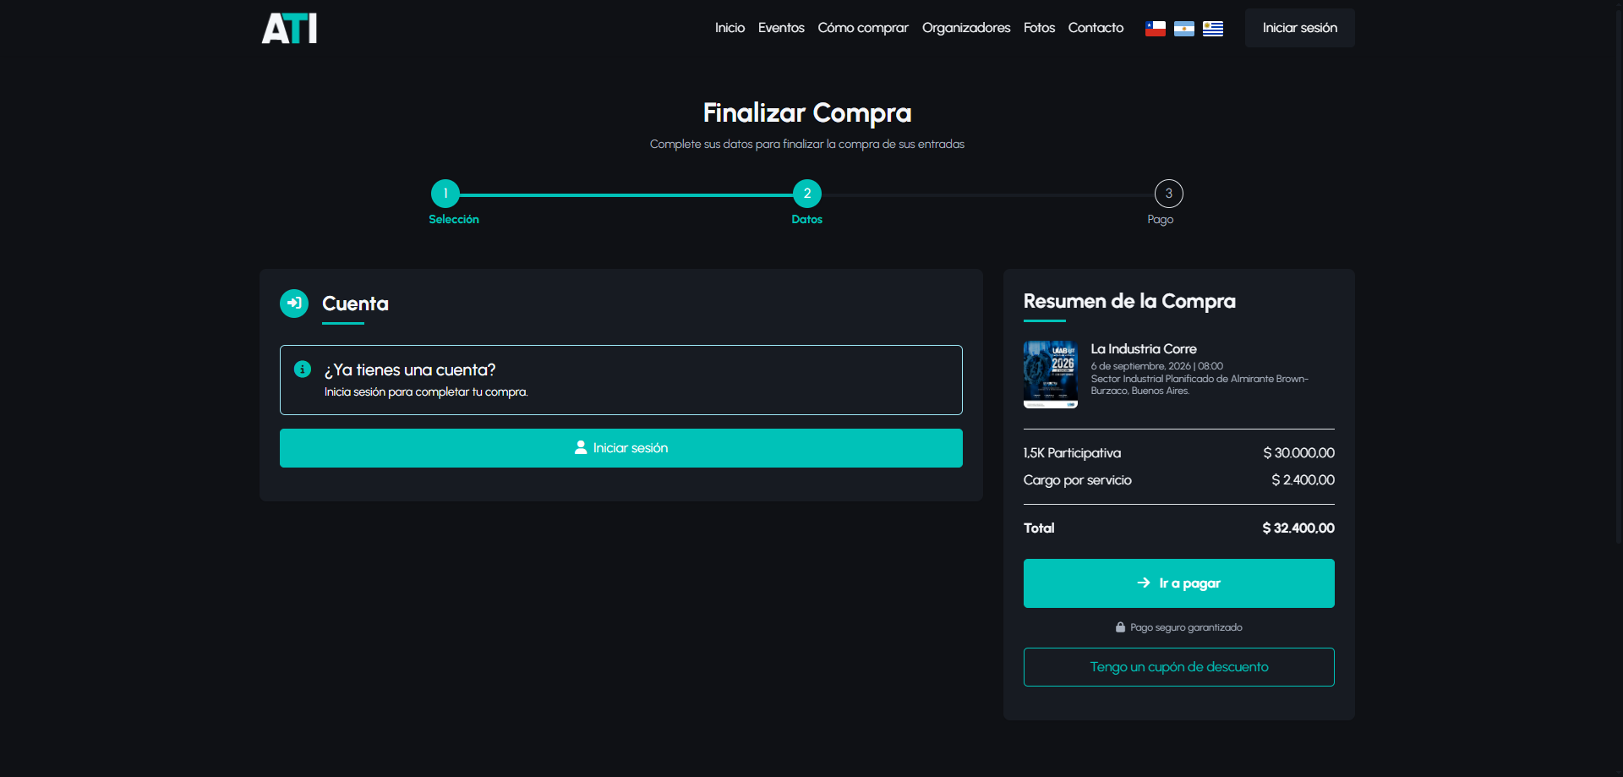The width and height of the screenshot is (1623, 777).
Task: Open the Organizadores menu item
Action: pyautogui.click(x=966, y=28)
